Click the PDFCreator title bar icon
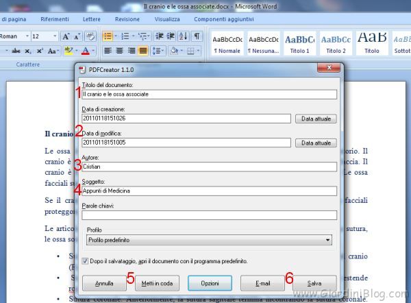 pos(82,70)
